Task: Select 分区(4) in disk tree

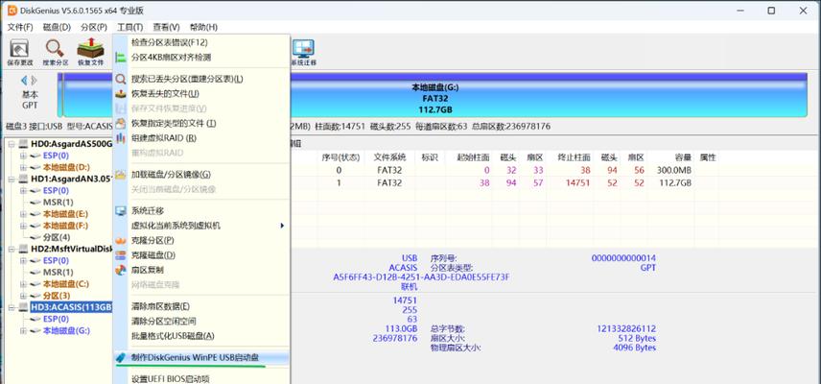Action: pyautogui.click(x=56, y=237)
